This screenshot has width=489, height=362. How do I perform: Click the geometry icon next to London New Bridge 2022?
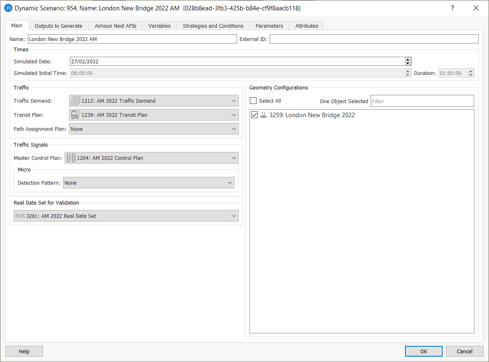[x=264, y=115]
